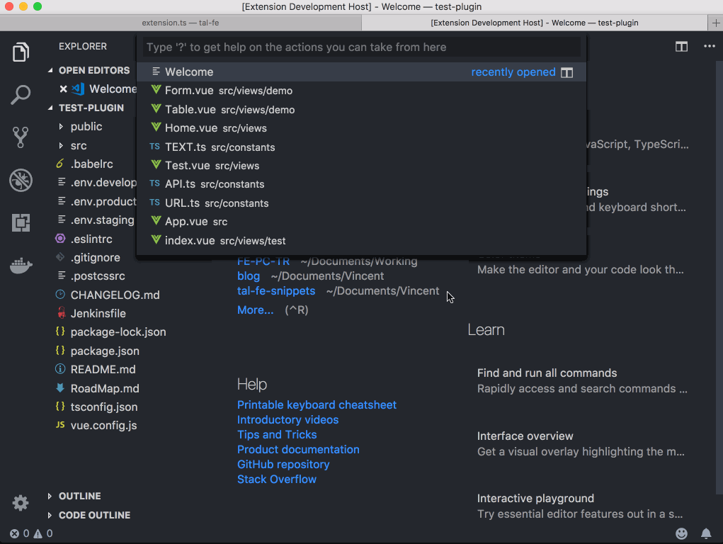
Task: Expand the CODE OUTLINE section
Action: [x=94, y=515]
